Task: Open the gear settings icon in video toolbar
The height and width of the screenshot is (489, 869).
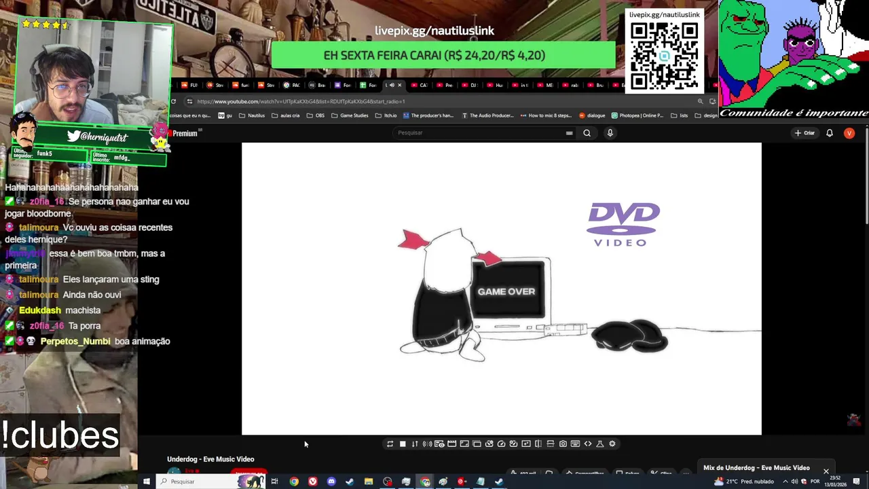Action: coord(612,443)
